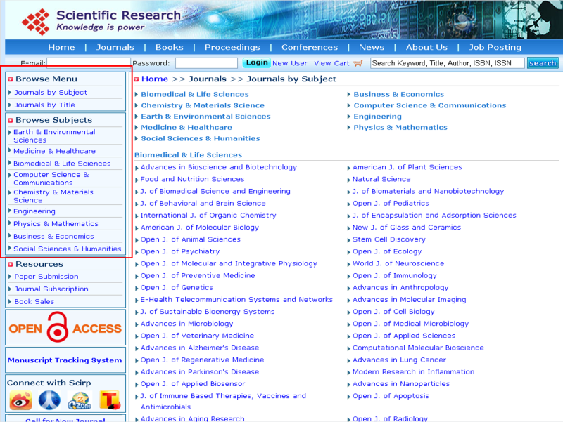563x422 pixels.
Task: Open Advances in Bioscience and Biotechnology journal
Action: 219,167
